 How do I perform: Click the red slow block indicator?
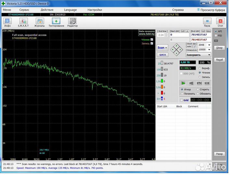pyautogui.click(x=162, y=93)
